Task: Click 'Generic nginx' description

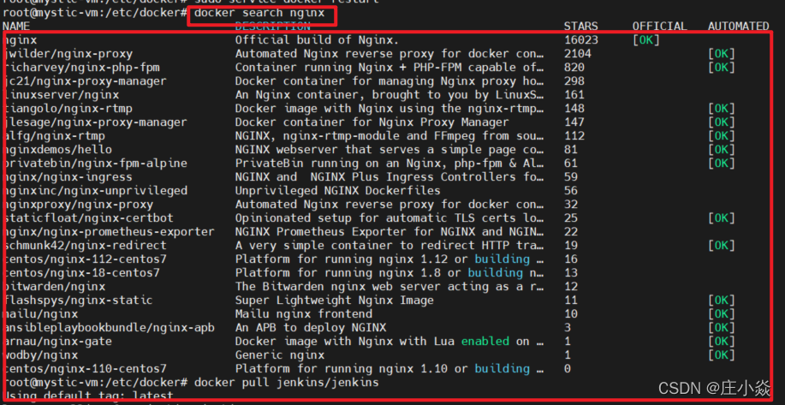Action: [280, 355]
